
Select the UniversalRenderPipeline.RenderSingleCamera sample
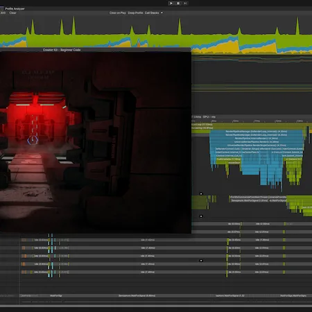pos(257,146)
